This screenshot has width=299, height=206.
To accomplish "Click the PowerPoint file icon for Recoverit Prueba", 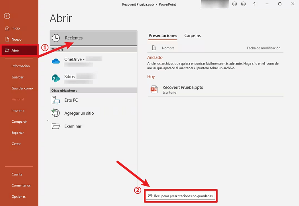I will 154,89.
